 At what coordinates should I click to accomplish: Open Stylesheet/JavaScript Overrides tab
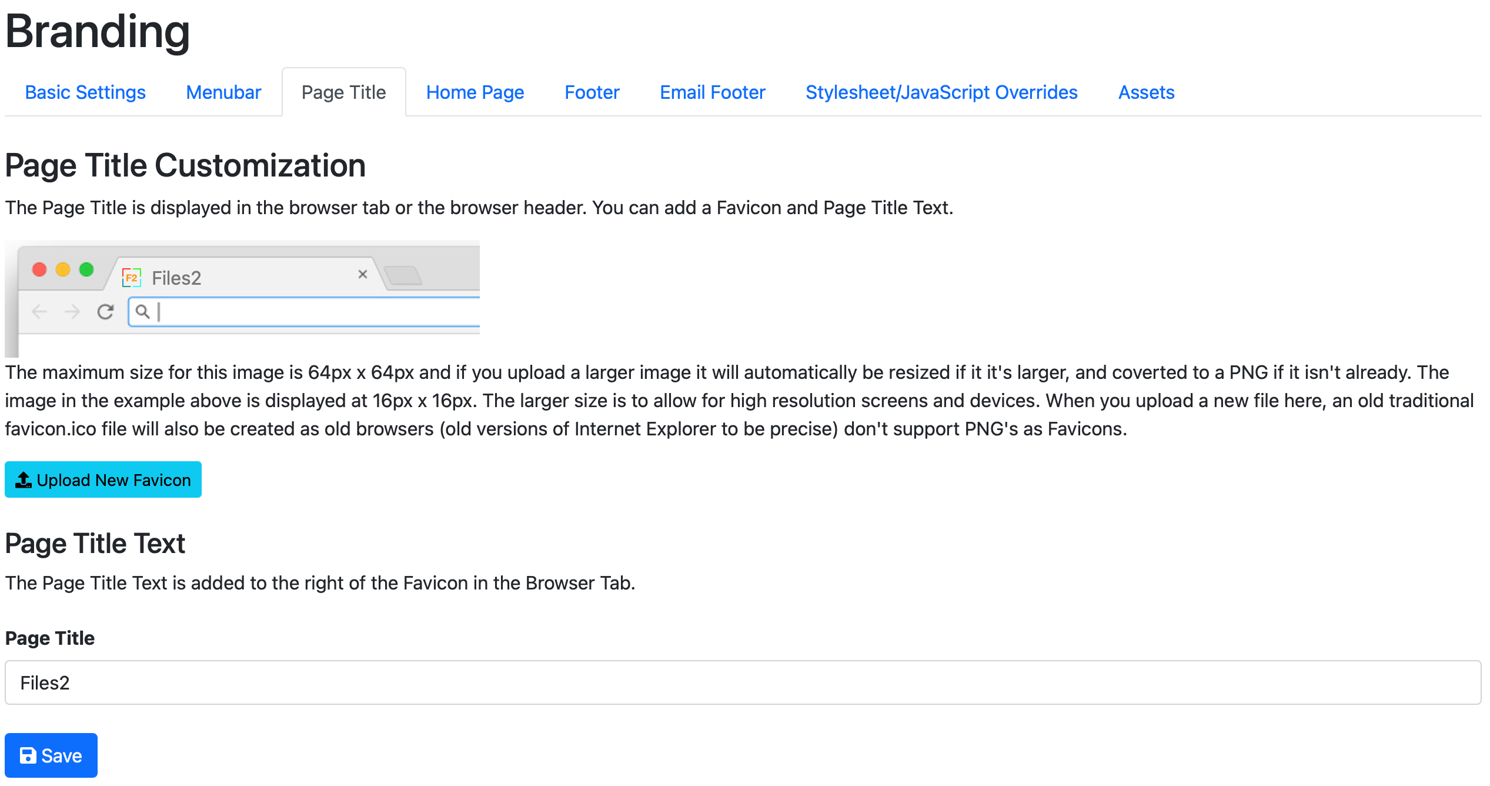pos(941,92)
